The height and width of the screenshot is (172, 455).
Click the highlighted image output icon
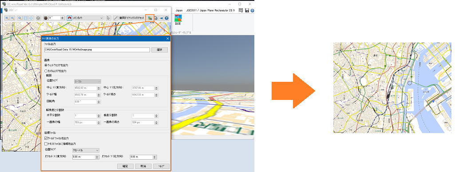pyautogui.click(x=150, y=18)
